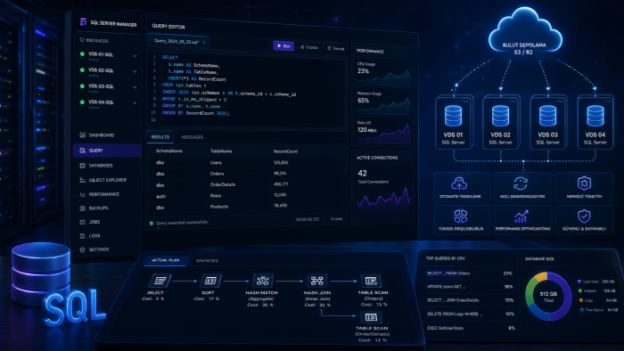
Task: Click the Merkezi Yönetim shield icon
Action: point(584,184)
